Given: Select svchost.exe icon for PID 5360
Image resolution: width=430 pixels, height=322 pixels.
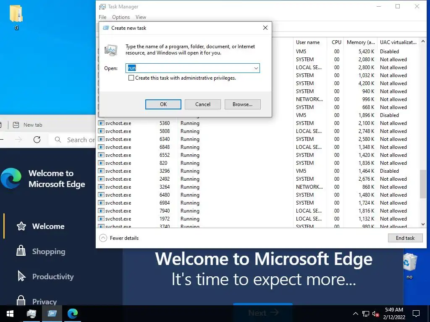Looking at the screenshot, I should 101,123.
